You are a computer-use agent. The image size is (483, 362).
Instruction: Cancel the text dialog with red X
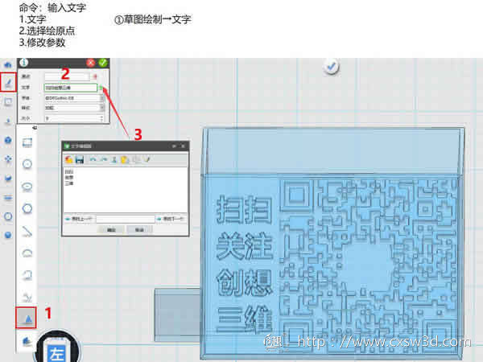click(x=90, y=63)
